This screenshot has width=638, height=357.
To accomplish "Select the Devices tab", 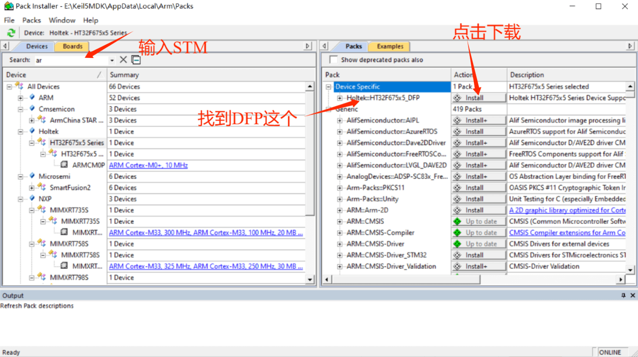I will click(x=36, y=46).
